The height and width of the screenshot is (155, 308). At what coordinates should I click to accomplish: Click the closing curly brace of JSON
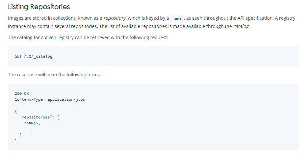click(16, 141)
